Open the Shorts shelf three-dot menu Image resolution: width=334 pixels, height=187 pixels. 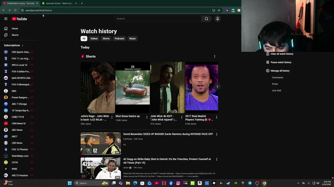pos(215,56)
